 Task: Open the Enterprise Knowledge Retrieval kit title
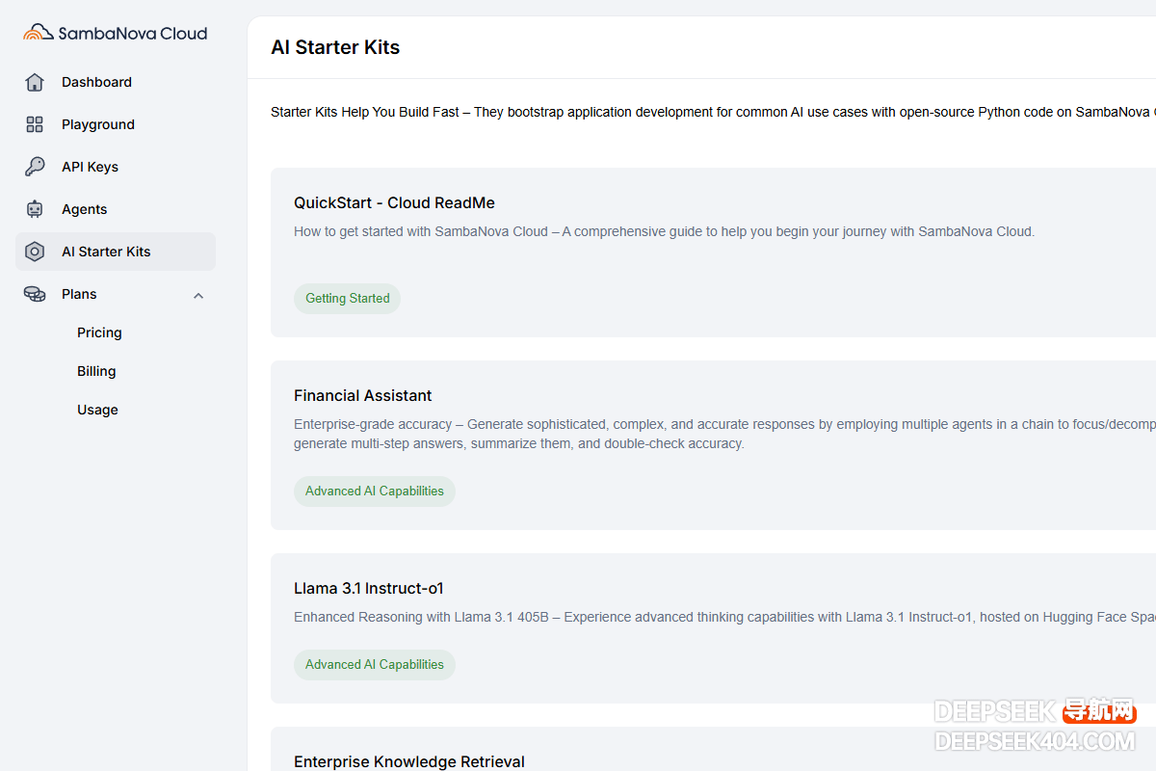(x=409, y=761)
